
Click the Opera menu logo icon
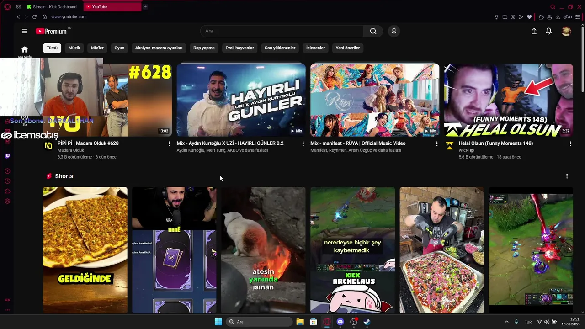pyautogui.click(x=7, y=7)
